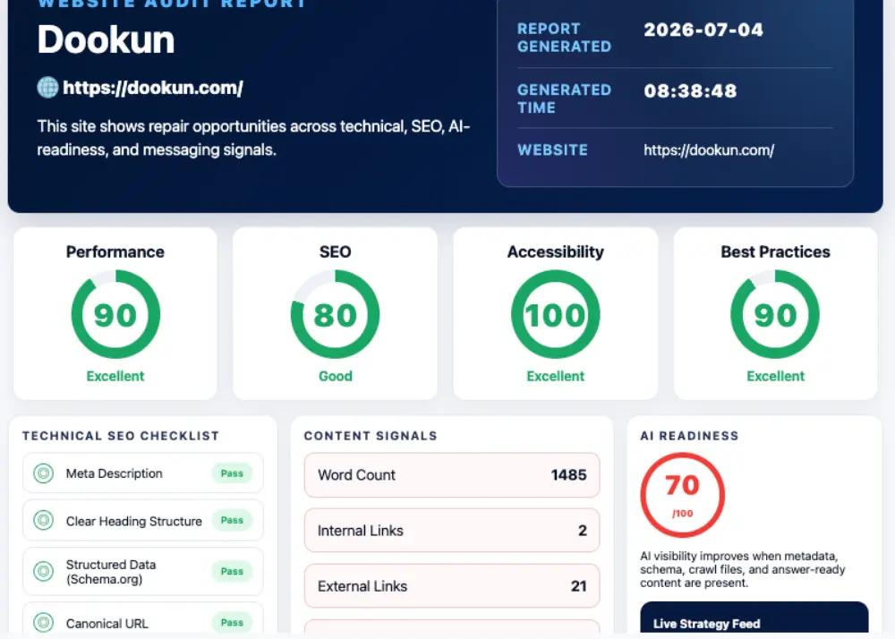Click the Meta Description check icon
This screenshot has width=895, height=639.
[x=43, y=473]
